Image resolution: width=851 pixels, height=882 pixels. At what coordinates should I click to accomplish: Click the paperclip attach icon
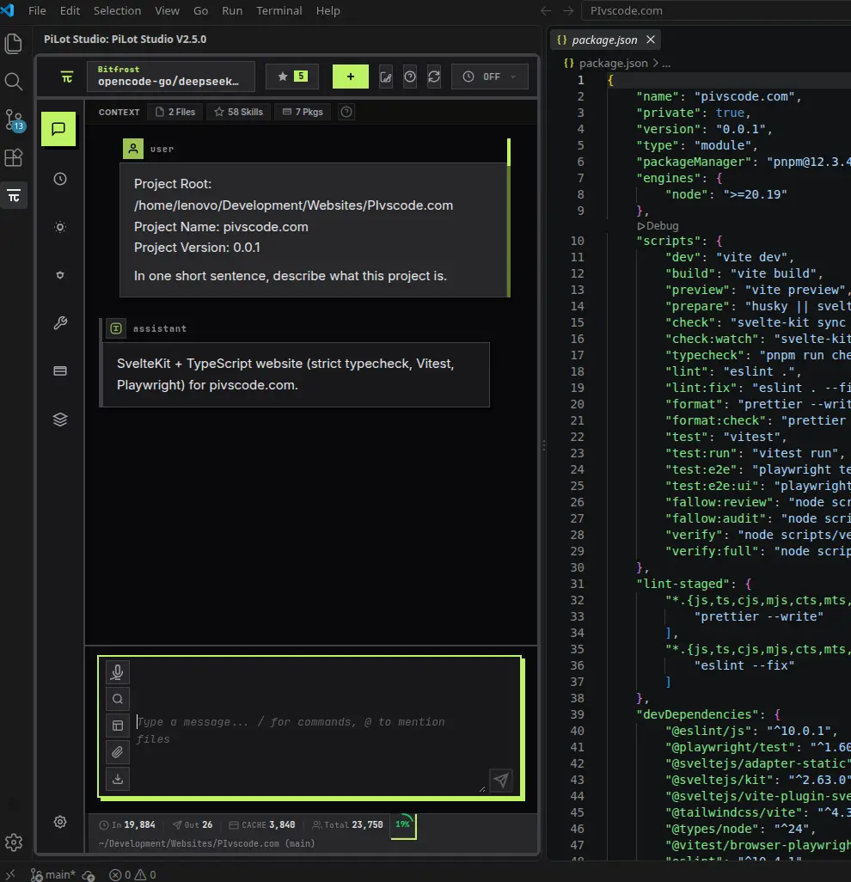point(118,752)
